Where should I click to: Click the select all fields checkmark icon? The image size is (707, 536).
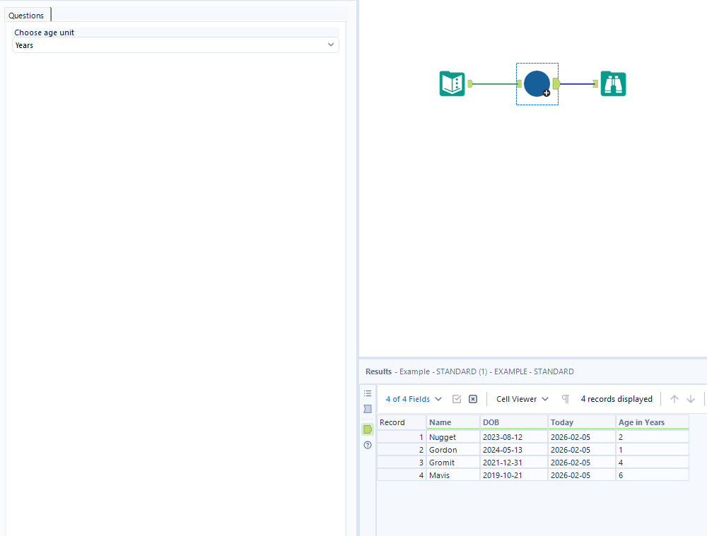(457, 399)
